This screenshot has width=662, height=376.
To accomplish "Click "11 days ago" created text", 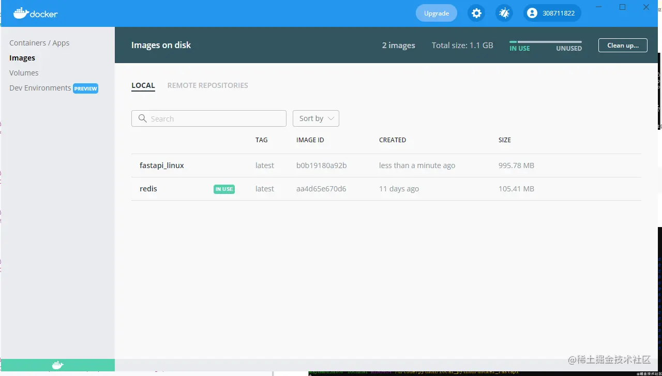I will click(399, 189).
